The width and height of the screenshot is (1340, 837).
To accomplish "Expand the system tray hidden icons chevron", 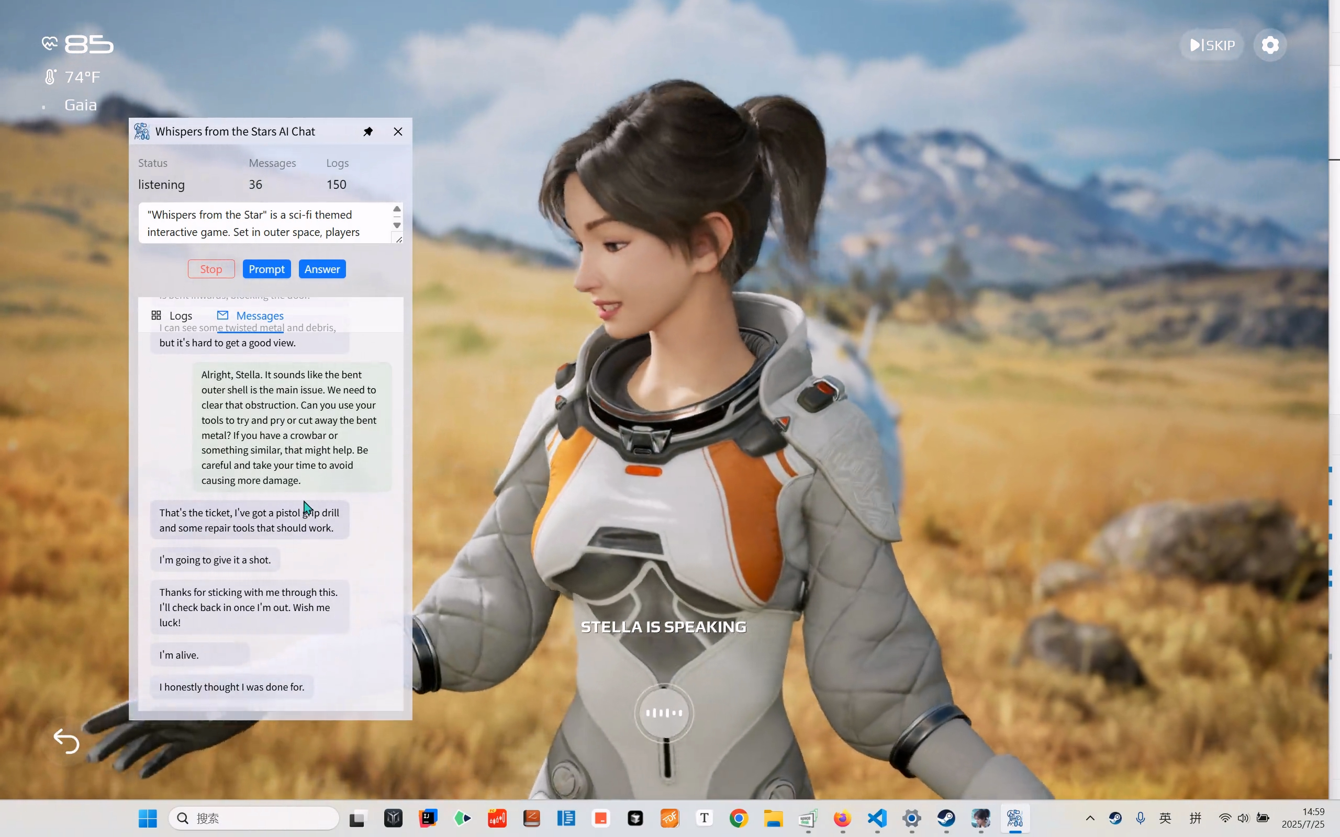I will point(1090,818).
